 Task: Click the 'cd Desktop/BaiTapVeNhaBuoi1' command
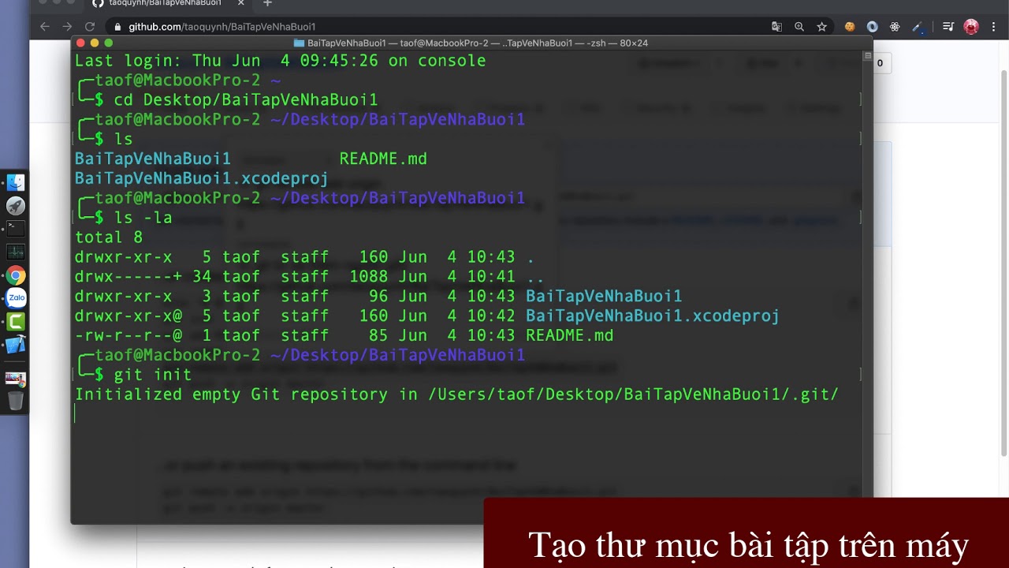pyautogui.click(x=246, y=100)
